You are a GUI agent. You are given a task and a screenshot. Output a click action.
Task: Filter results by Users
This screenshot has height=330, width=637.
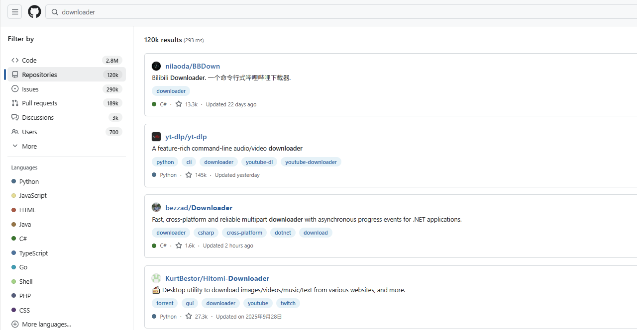67,132
